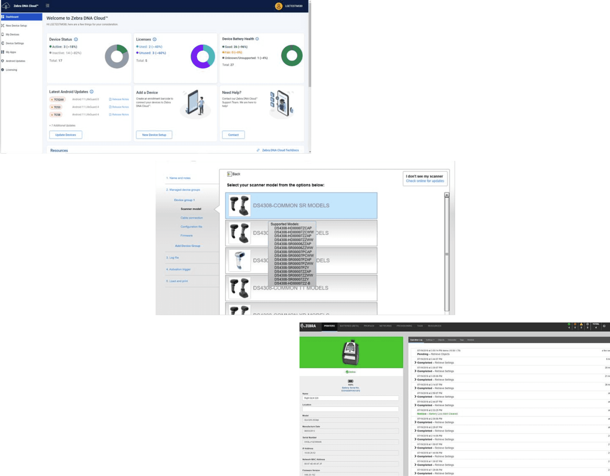Expand the 3:44:07 PM Completed log entry
The image size is (610, 476).
click(415, 363)
